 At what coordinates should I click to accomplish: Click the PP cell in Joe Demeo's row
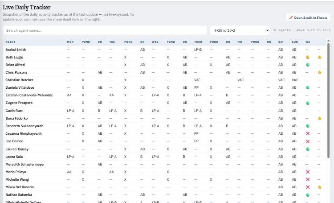coord(196,141)
